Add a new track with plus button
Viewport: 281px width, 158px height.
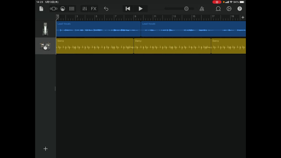(46, 149)
